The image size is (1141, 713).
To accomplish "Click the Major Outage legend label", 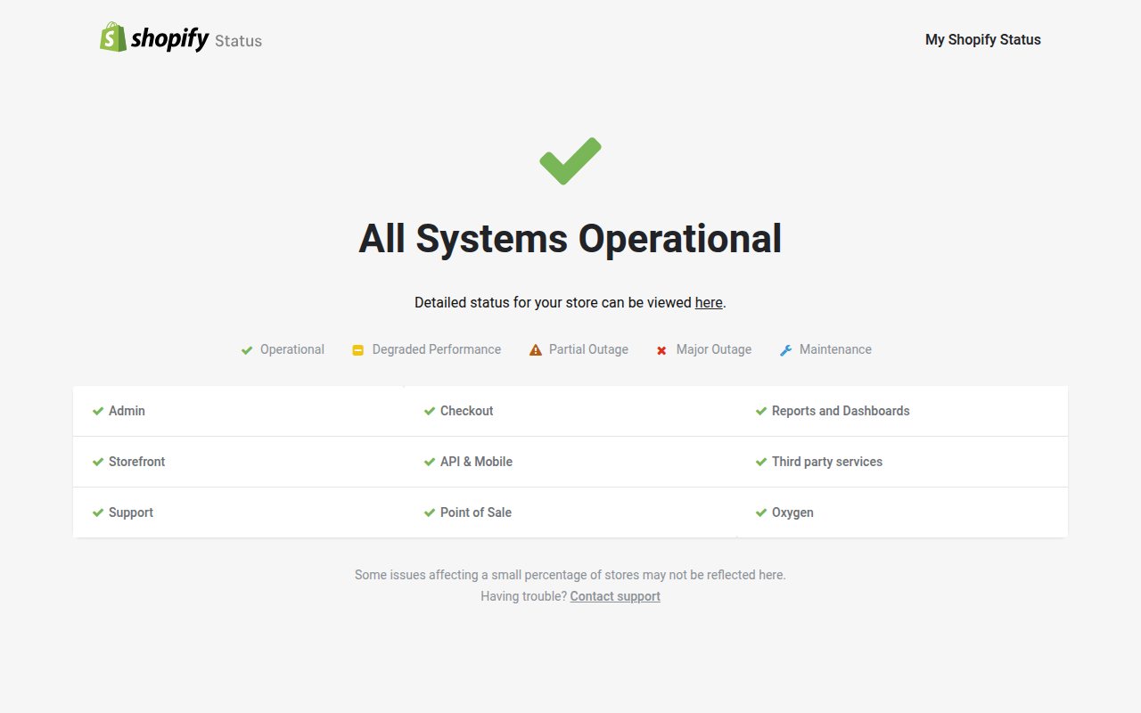I will [x=714, y=349].
